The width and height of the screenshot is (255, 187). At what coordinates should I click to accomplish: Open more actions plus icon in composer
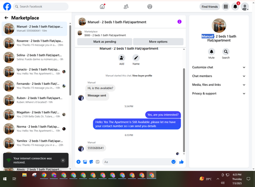click(x=79, y=162)
